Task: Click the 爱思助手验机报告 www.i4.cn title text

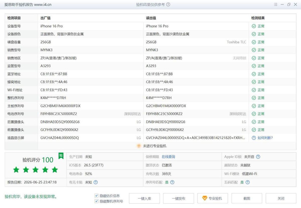Action: pos(28,5)
